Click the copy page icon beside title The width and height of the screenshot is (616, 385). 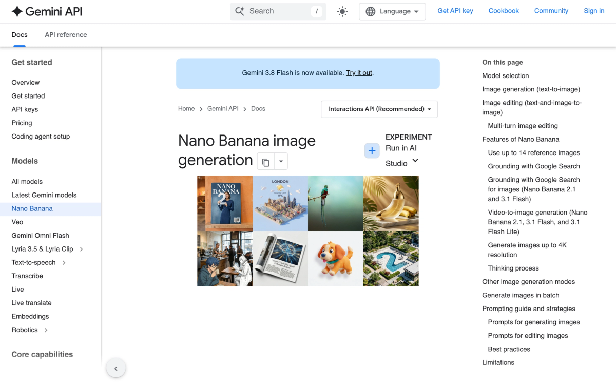coord(265,162)
